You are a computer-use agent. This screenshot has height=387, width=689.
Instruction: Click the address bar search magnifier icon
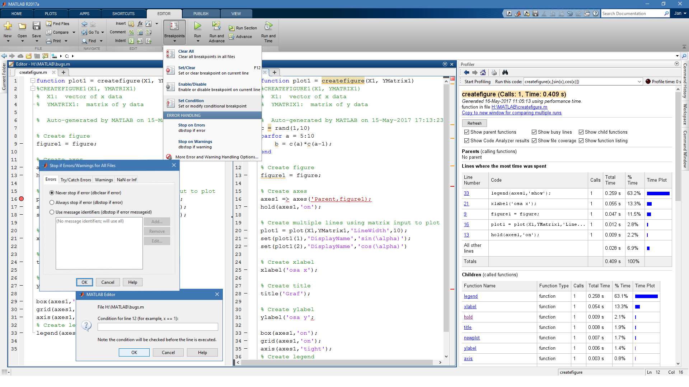coord(684,56)
